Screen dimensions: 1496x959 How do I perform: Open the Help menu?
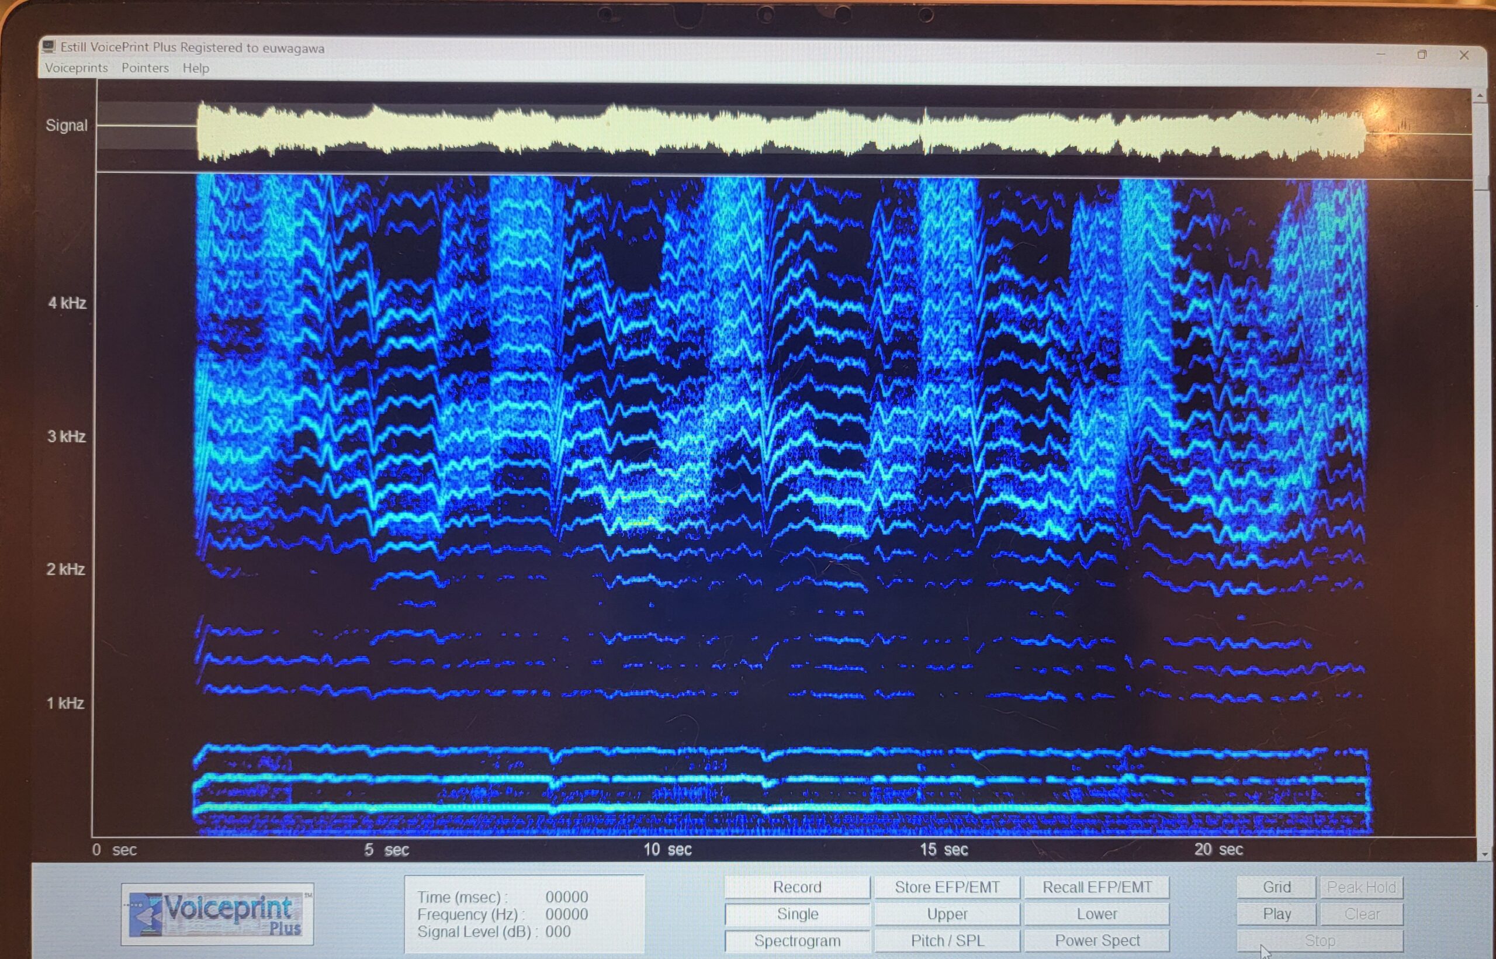point(196,68)
